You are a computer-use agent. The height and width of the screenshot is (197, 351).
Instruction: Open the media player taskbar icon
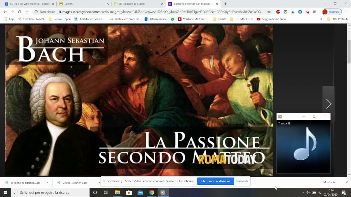[163, 192]
